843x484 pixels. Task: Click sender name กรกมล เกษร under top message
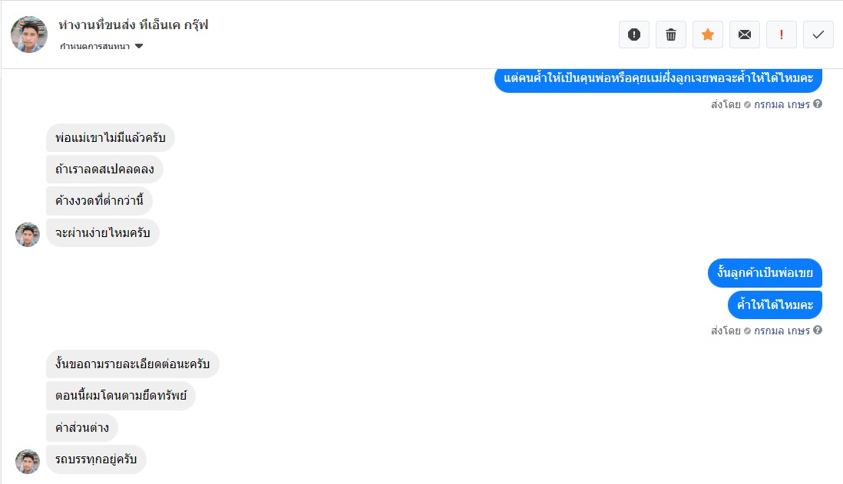coord(782,104)
